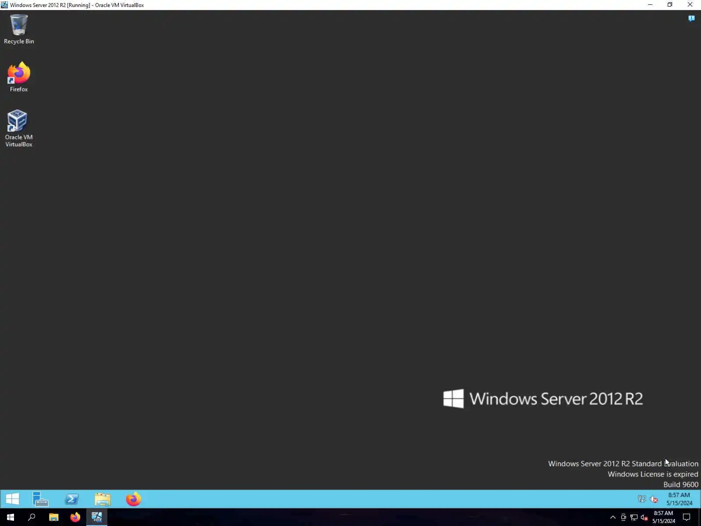
Task: Open the host Windows Start menu
Action: (11, 517)
